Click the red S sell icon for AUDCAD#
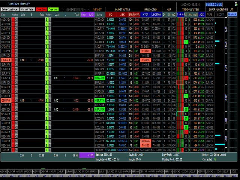 point(13,19)
